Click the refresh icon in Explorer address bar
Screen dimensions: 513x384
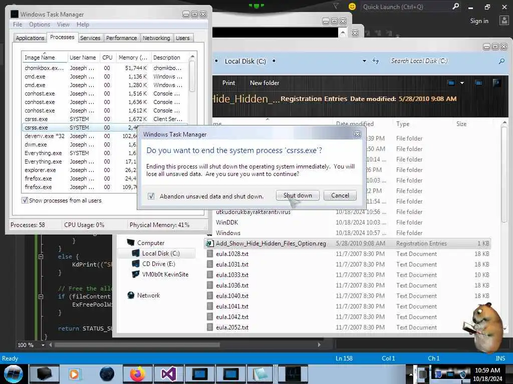376,61
